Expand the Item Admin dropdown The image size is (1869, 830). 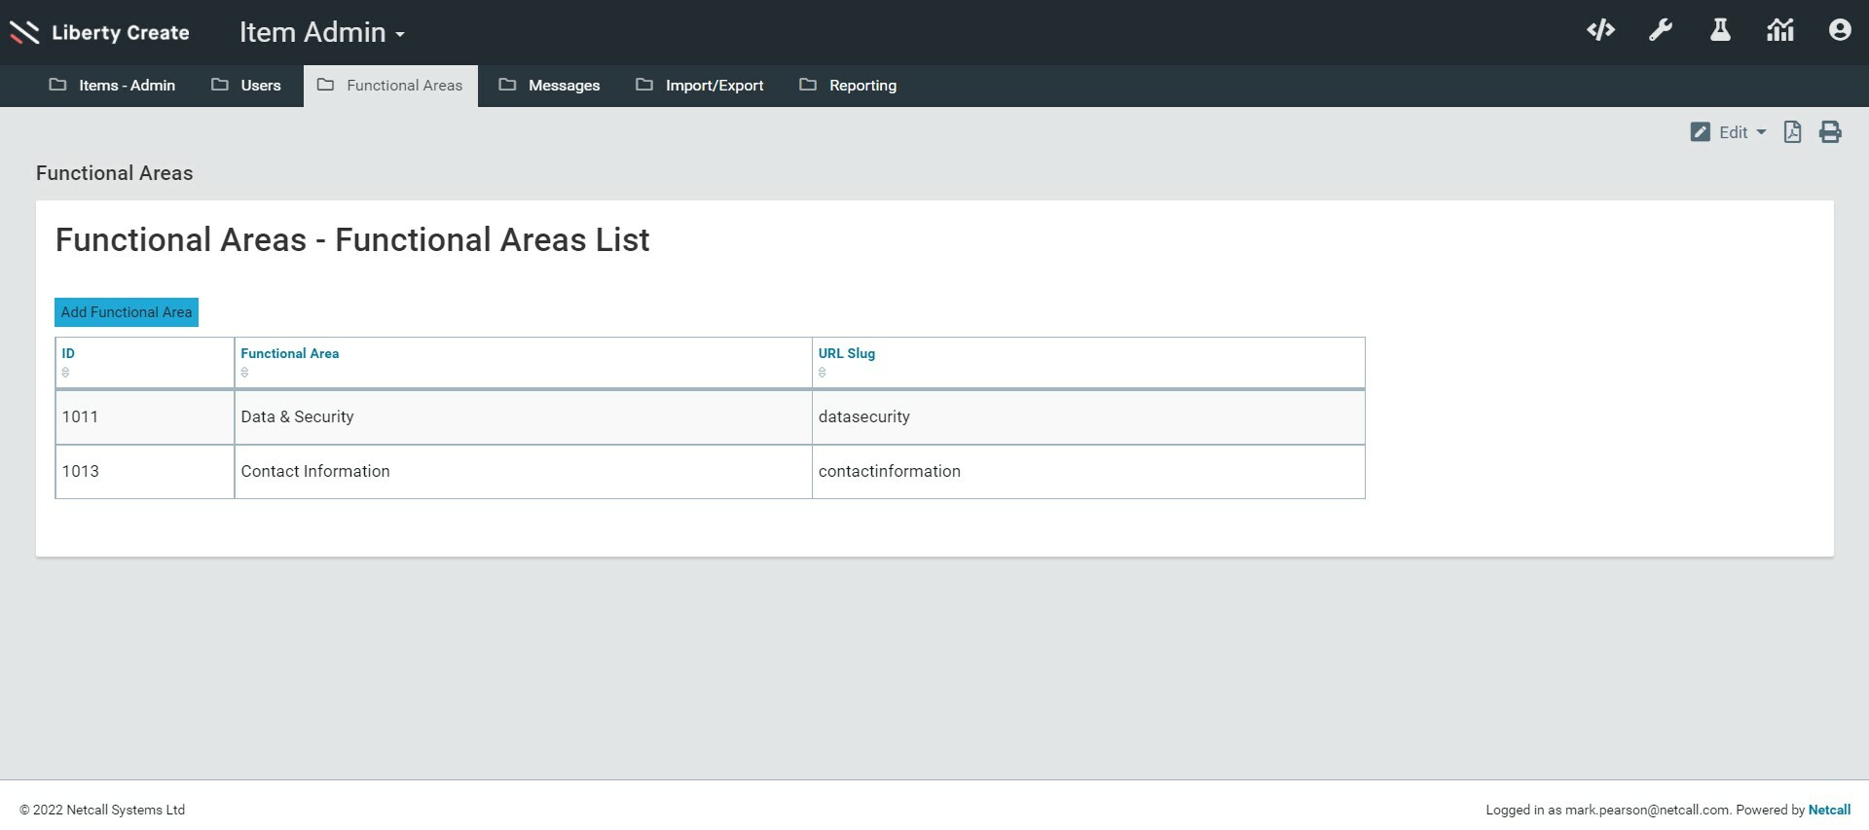point(322,33)
